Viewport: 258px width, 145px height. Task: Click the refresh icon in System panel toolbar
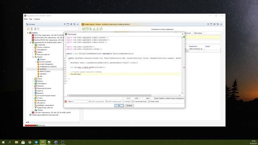pyautogui.click(x=28, y=29)
